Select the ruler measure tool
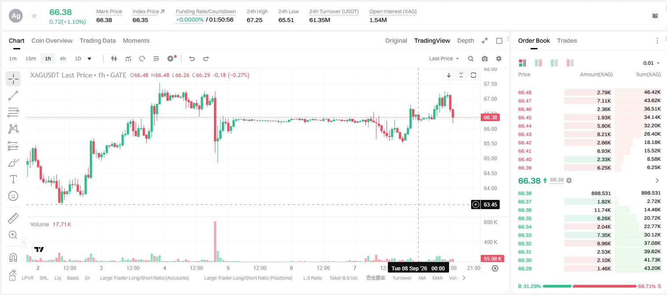Screen dimensions: 667x295 tap(13, 218)
